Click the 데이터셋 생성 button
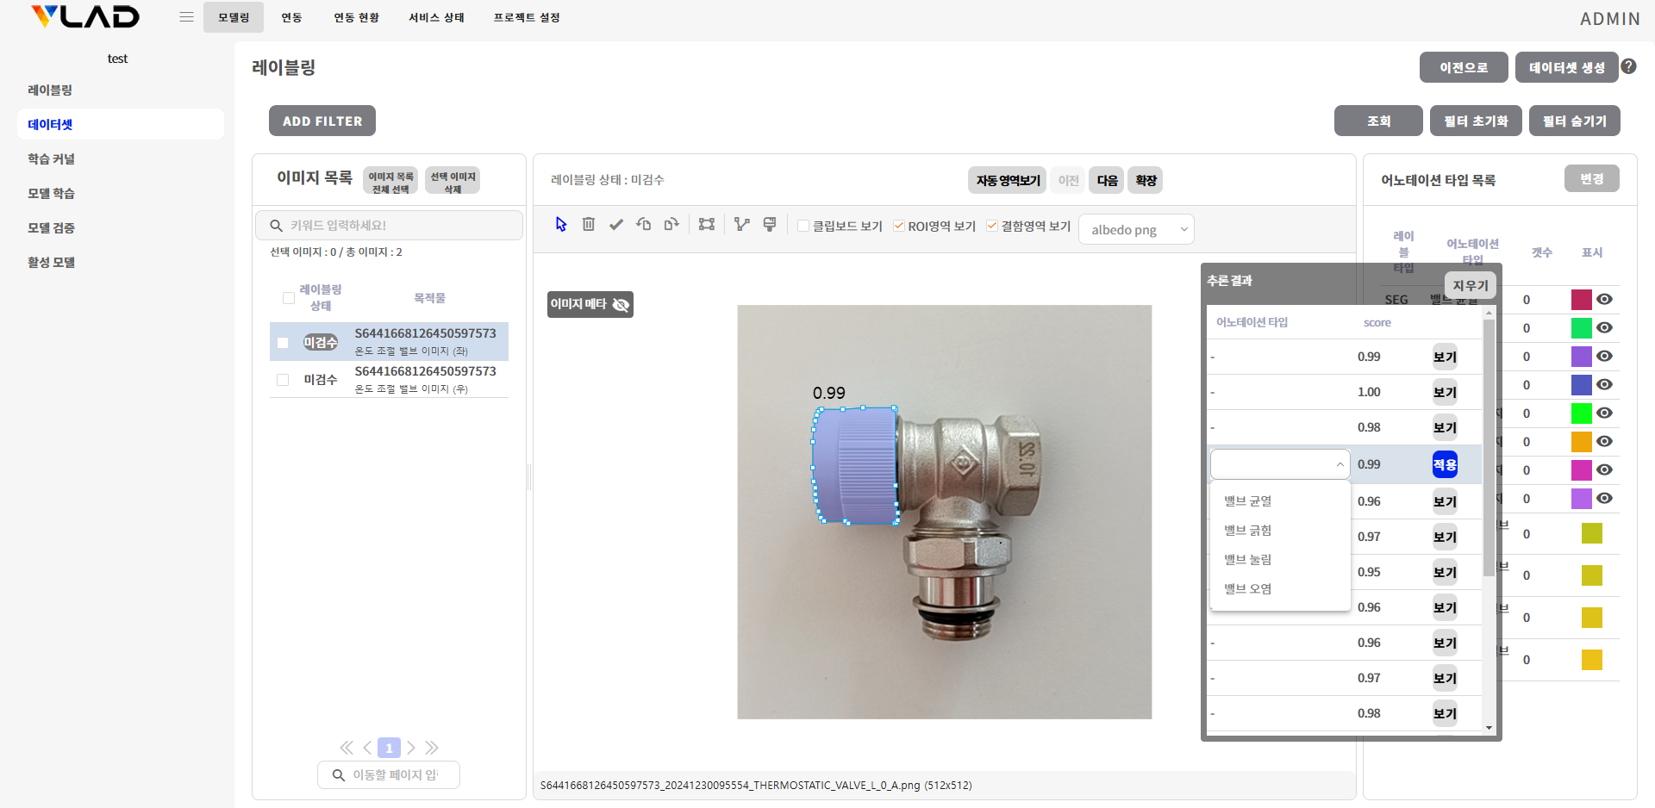 click(1567, 67)
